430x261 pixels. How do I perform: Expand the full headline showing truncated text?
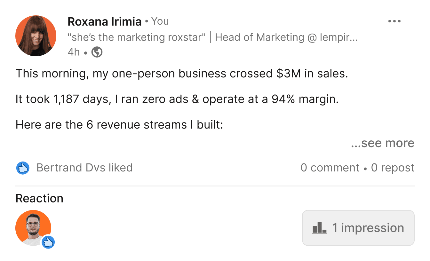[x=214, y=37]
